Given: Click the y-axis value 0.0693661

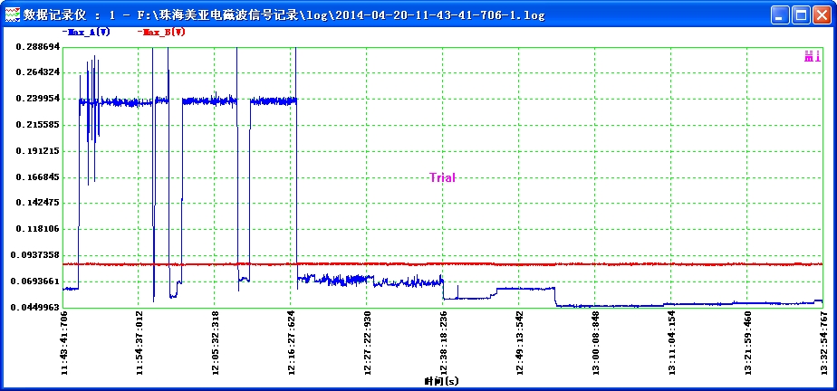Looking at the screenshot, I should tap(35, 281).
